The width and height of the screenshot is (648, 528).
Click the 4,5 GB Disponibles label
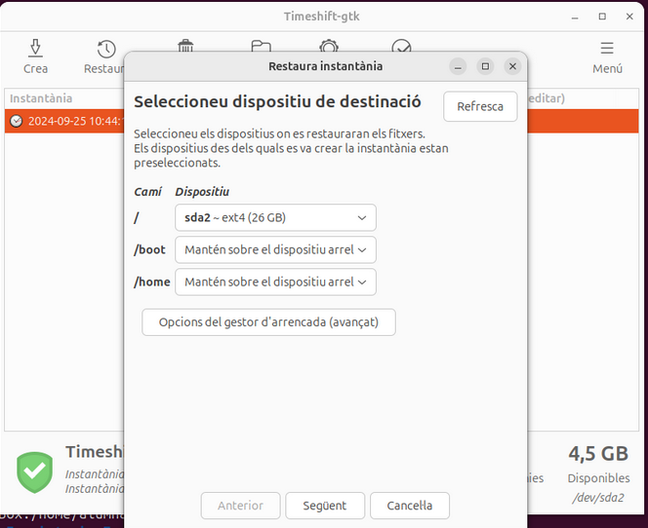tap(597, 454)
